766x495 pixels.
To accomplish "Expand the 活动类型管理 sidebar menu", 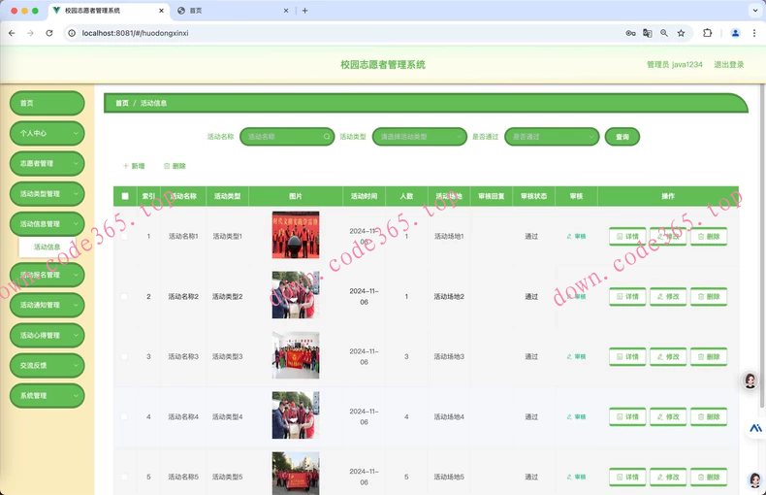I will click(47, 194).
